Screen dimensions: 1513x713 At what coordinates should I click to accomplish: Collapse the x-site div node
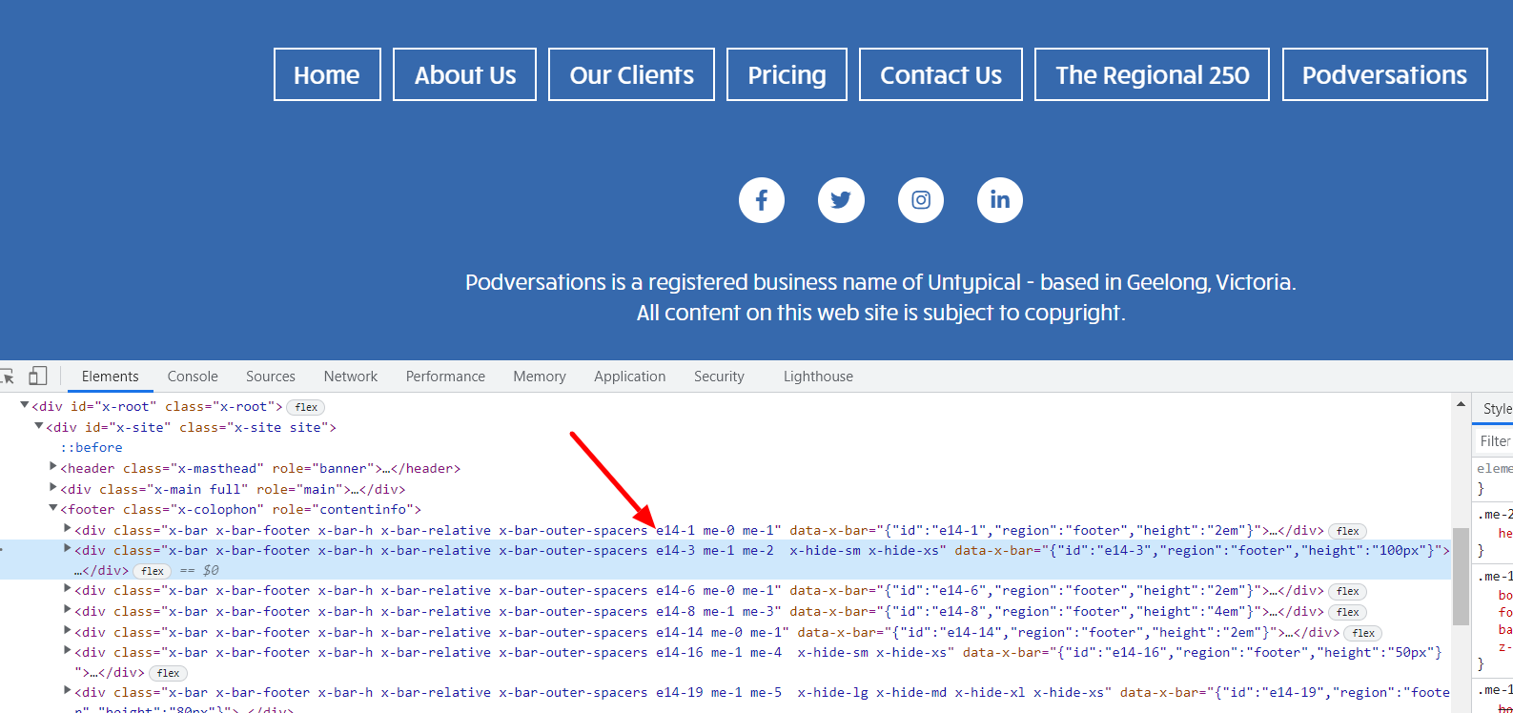point(39,426)
